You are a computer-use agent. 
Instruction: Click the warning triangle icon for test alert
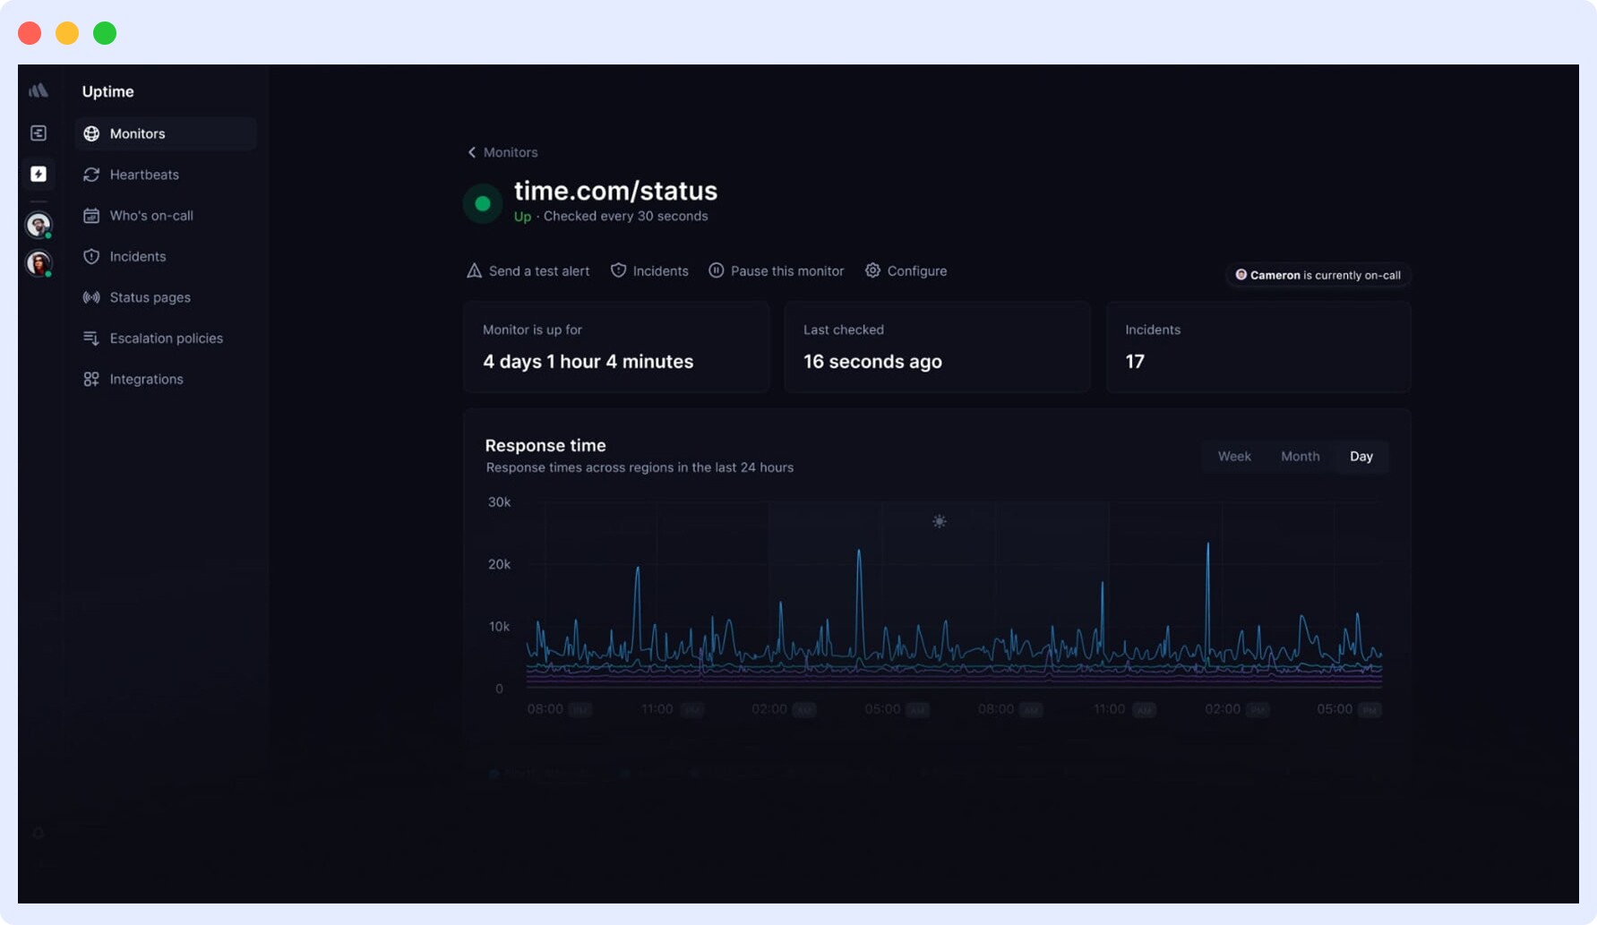tap(475, 270)
